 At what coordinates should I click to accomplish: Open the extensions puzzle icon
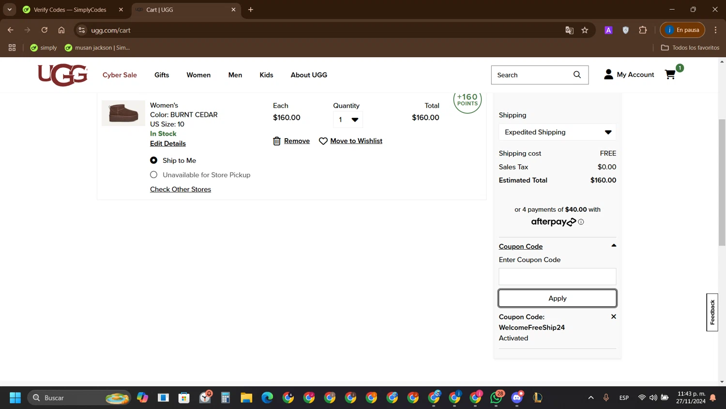(643, 30)
